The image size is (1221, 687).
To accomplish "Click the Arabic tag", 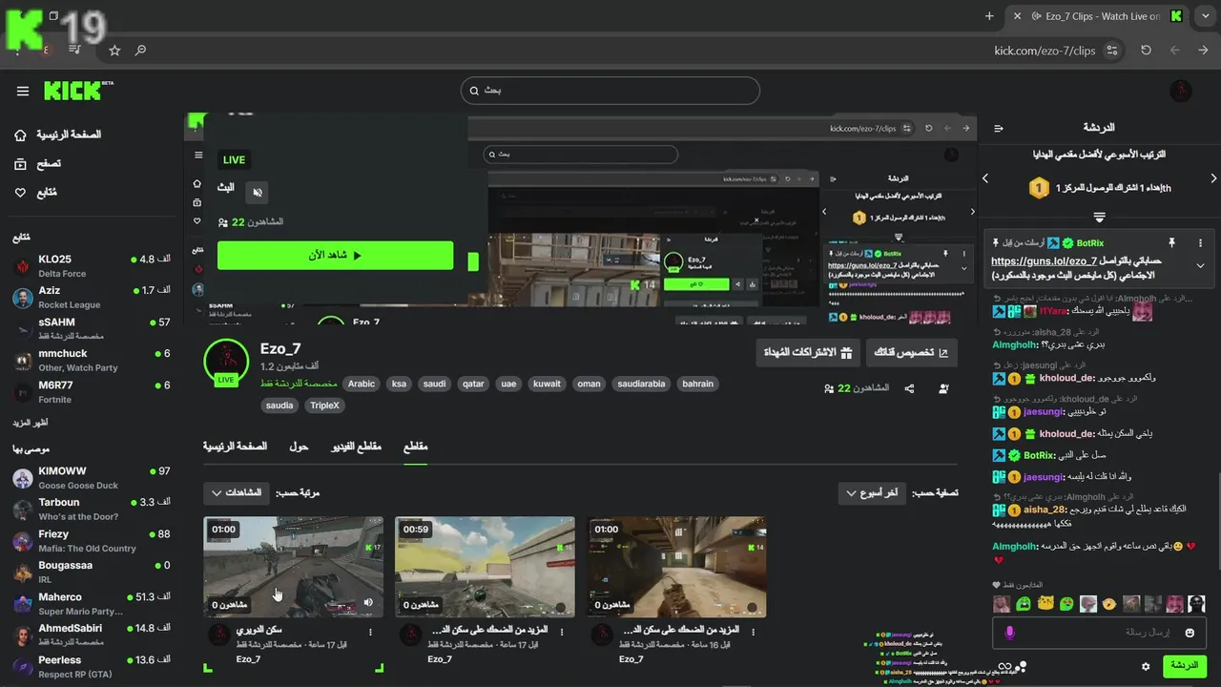I will click(x=362, y=384).
